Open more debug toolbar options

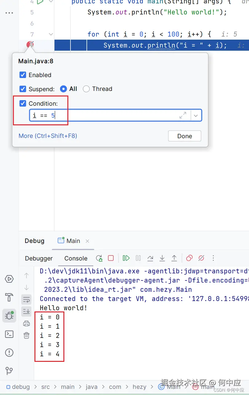coord(213,258)
